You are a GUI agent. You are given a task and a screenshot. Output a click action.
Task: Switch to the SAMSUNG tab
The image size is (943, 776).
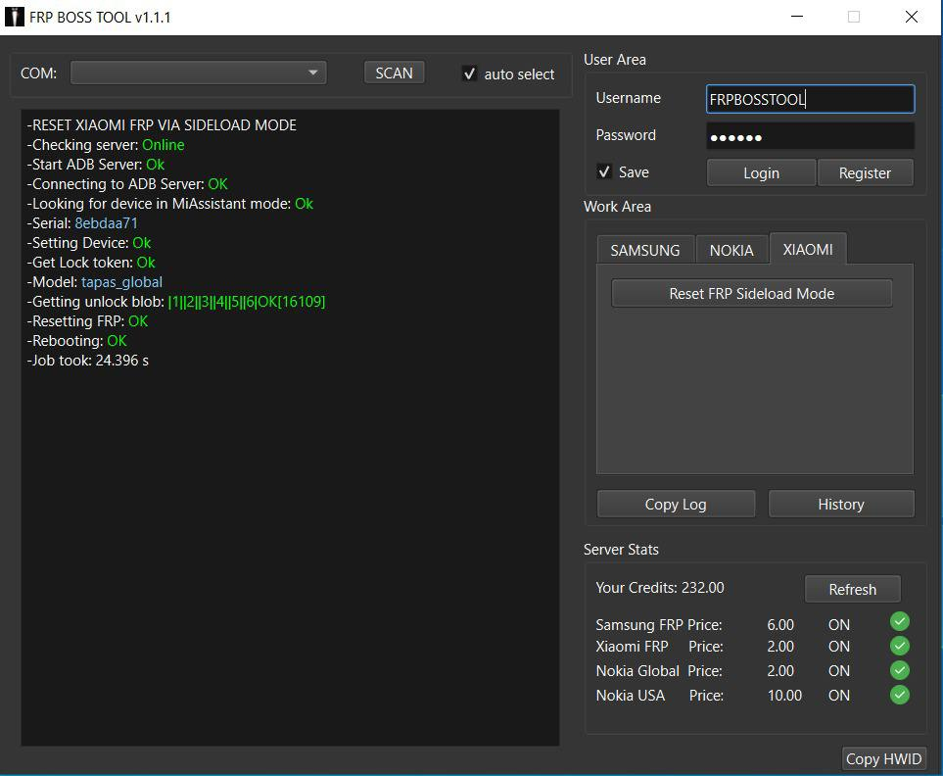[x=644, y=250]
